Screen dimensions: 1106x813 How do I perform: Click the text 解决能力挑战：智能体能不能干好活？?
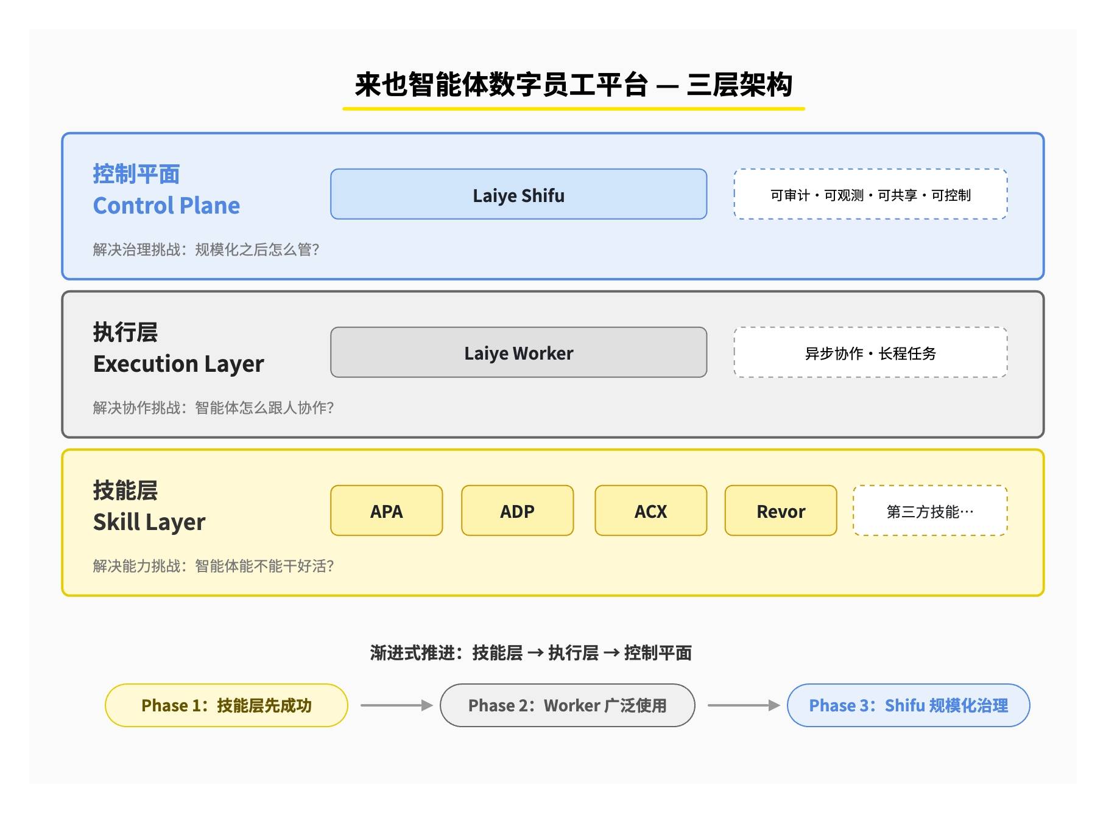[x=213, y=566]
